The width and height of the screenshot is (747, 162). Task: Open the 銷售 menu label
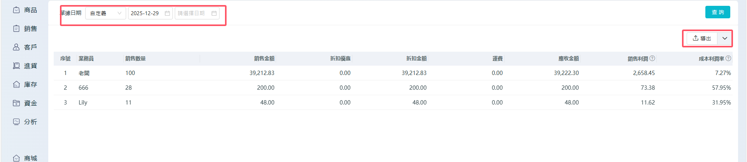tap(30, 29)
